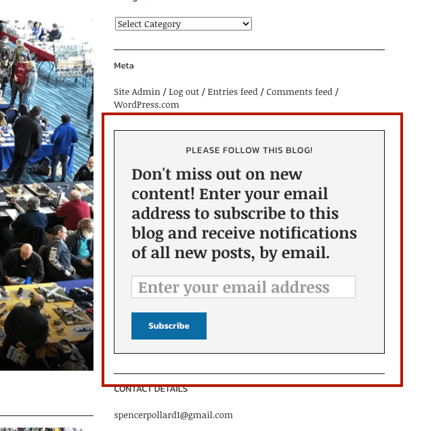
Task: Click the 'Don't miss out on new content' text
Action: click(245, 213)
